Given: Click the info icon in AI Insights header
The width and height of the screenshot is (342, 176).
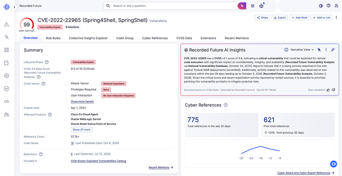Looking at the screenshot, I should pos(286,50).
